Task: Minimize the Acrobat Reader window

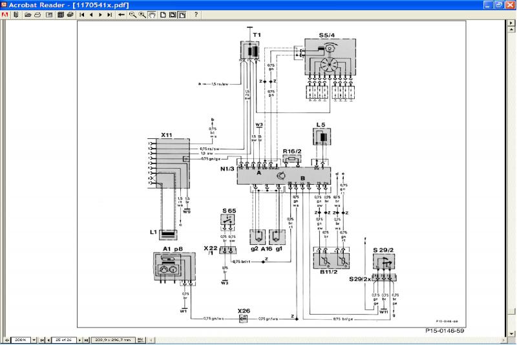Action: pos(489,5)
